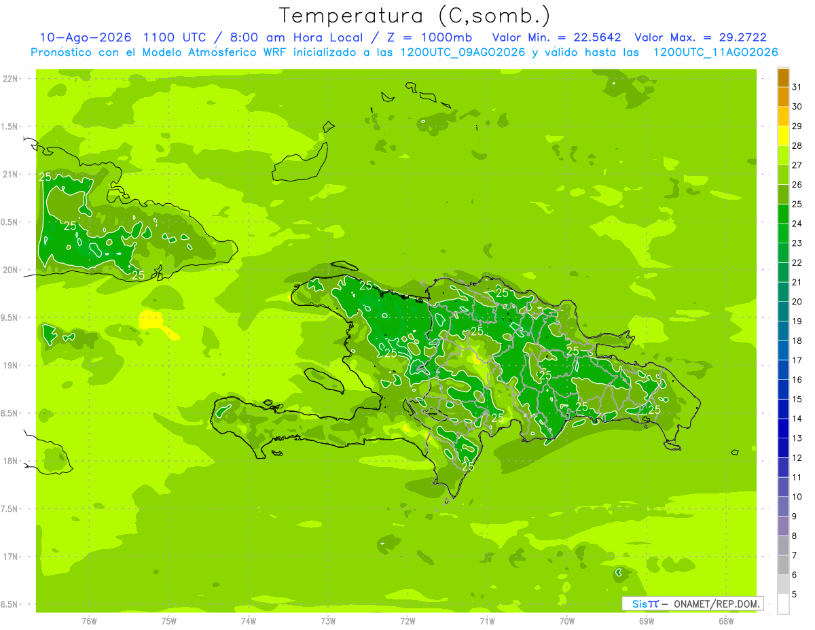Viewport: 815px width, 630px height.
Task: Pick the yellow colorbar swatch between 28 and 29
Action: [x=783, y=136]
